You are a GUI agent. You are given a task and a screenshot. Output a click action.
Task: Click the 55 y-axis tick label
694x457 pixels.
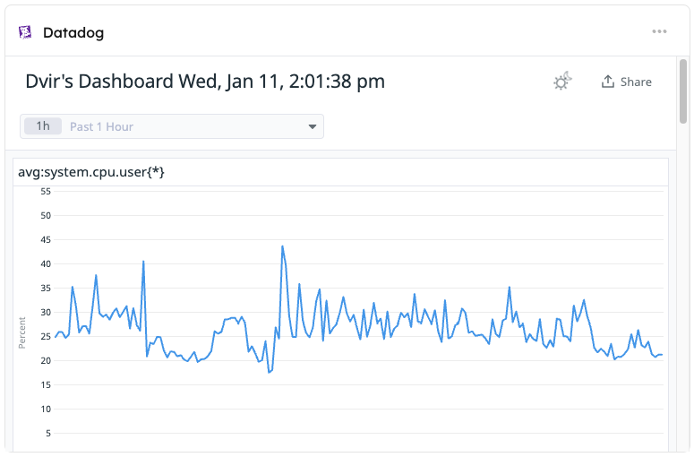tap(46, 191)
